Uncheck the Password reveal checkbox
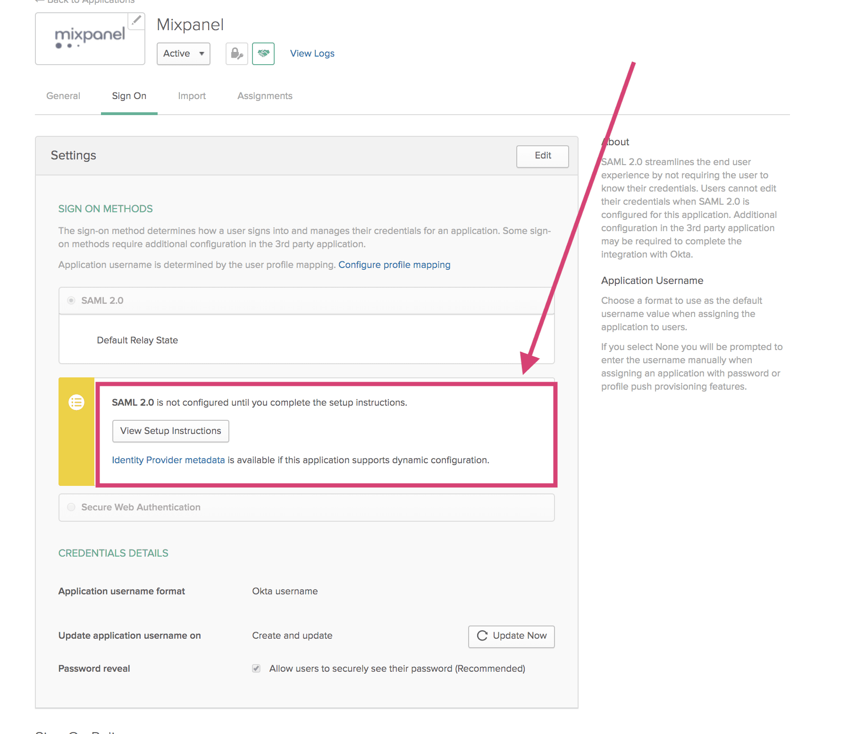This screenshot has height=734, width=857. [256, 668]
